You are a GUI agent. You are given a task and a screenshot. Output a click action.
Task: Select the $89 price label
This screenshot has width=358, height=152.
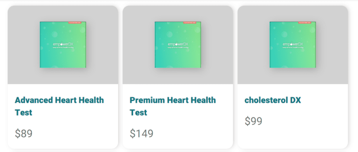[24, 133]
